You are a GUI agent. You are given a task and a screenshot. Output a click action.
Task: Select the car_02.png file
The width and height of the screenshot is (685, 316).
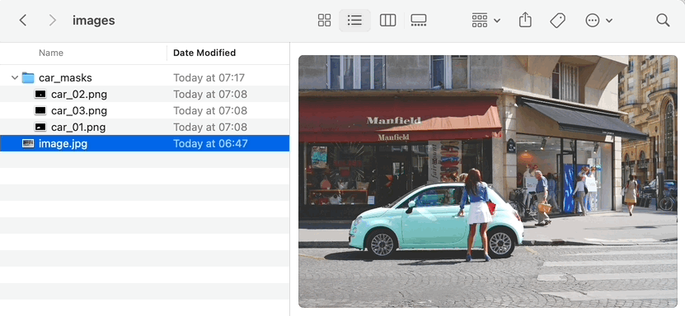click(x=144, y=94)
